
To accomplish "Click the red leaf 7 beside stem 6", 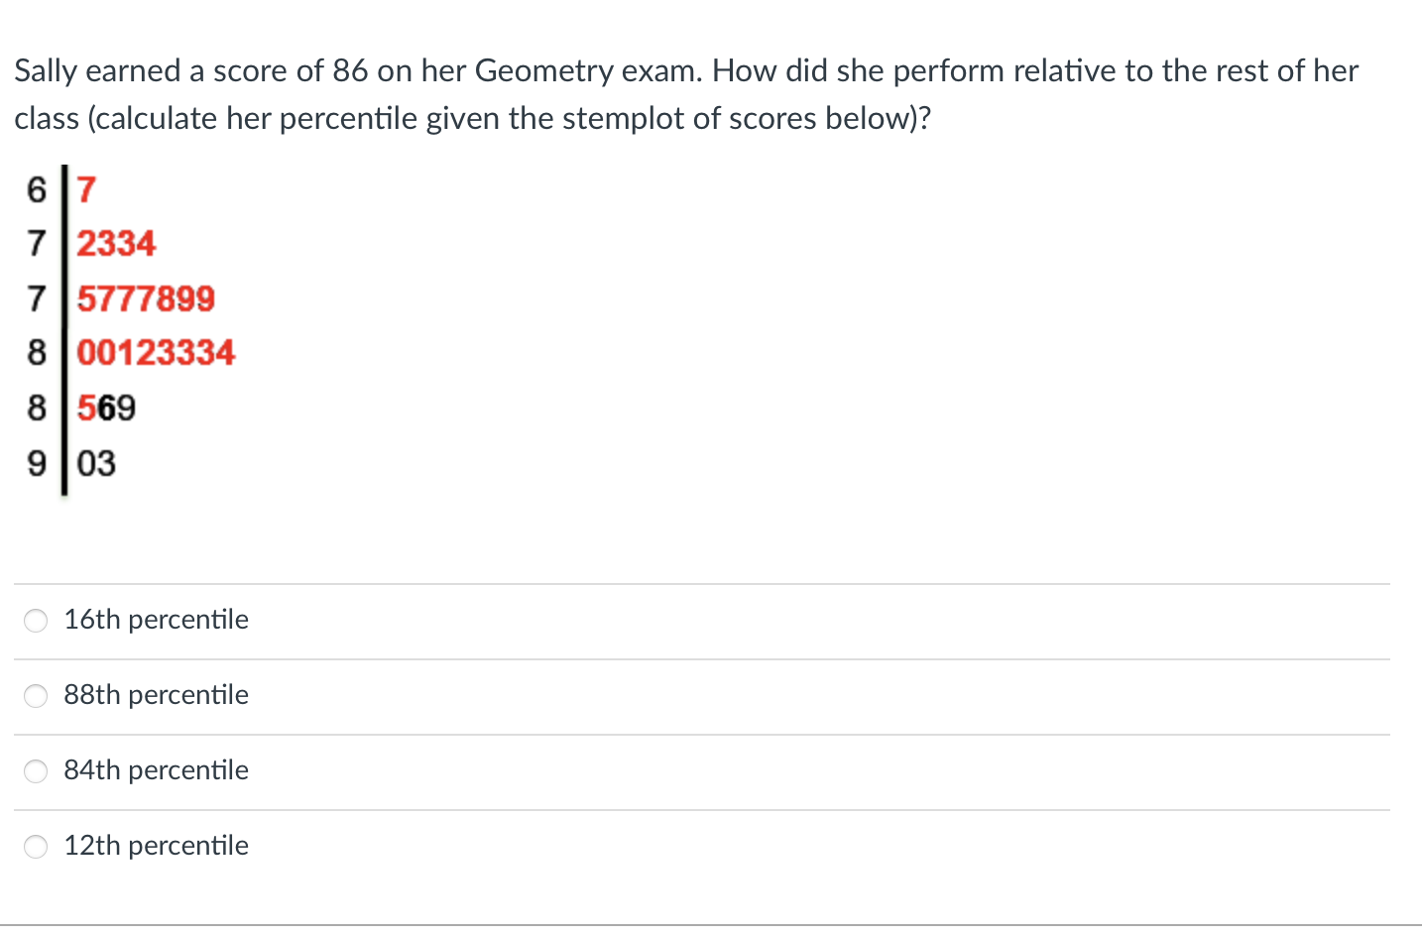I will pyautogui.click(x=86, y=188).
